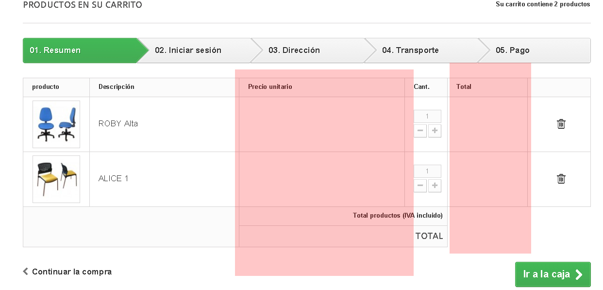Click Ir a la caja button
The image size is (603, 290).
[553, 274]
